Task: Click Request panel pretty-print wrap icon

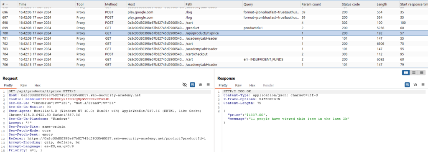Action: [192, 85]
